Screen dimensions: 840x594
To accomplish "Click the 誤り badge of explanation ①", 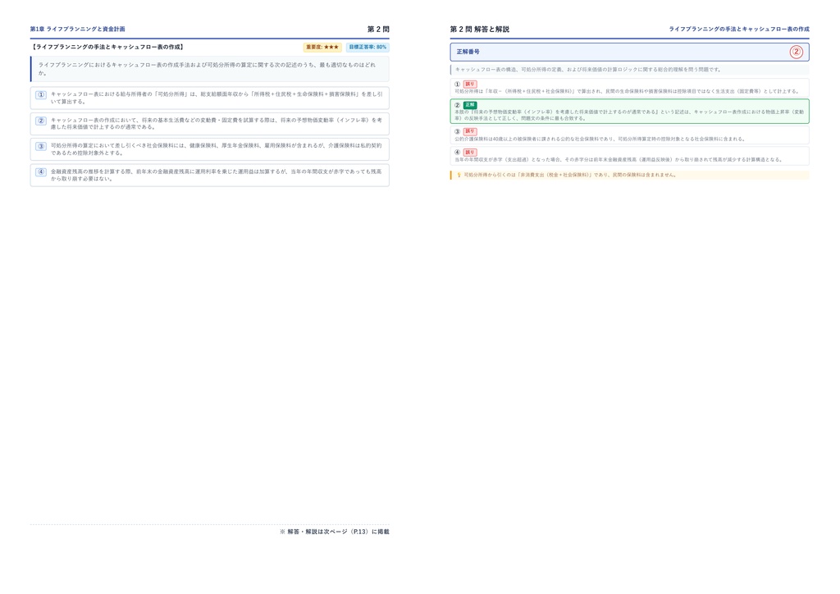I will [x=470, y=84].
